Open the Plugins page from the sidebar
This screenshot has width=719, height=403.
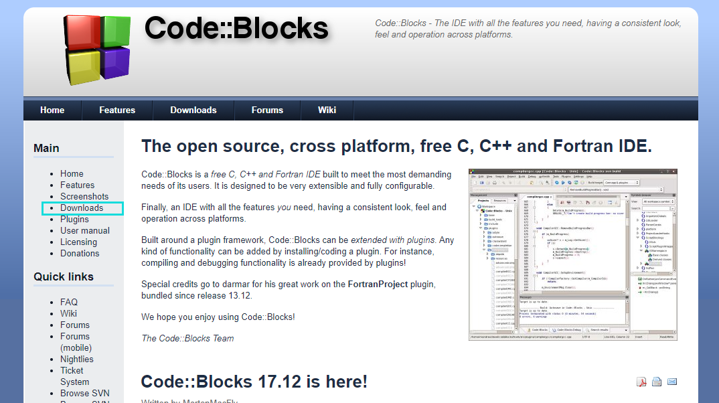coord(74,219)
